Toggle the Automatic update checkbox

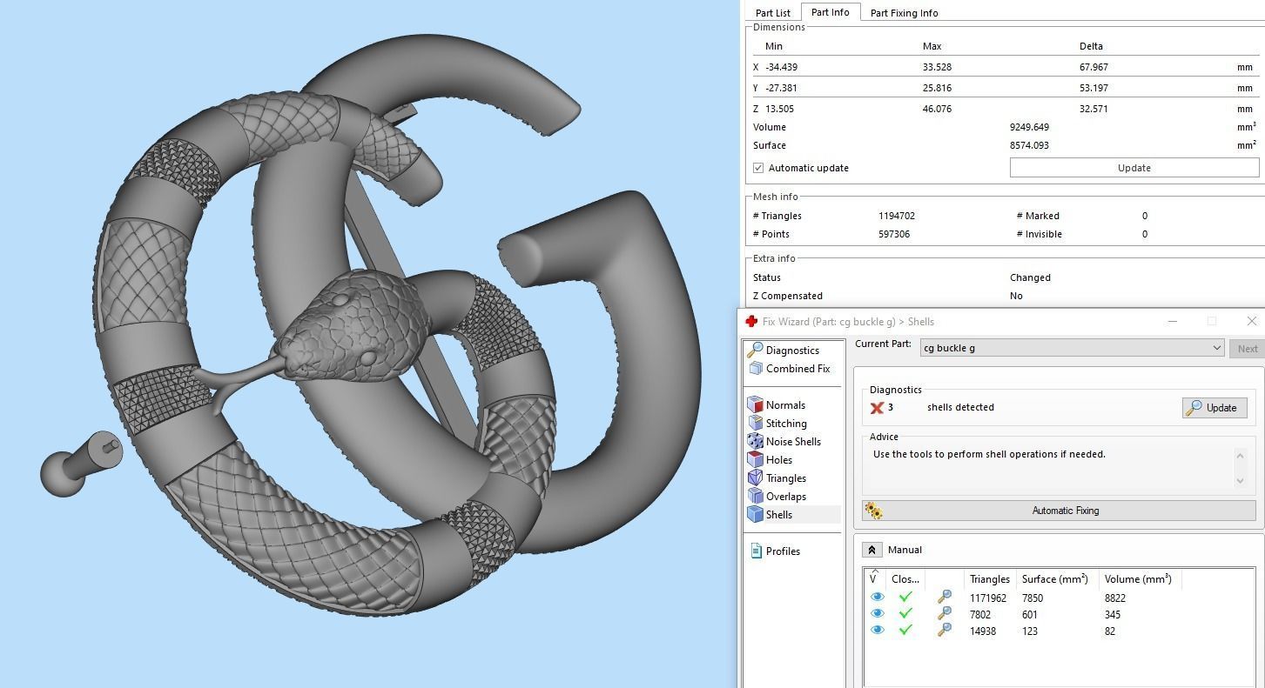pyautogui.click(x=758, y=168)
